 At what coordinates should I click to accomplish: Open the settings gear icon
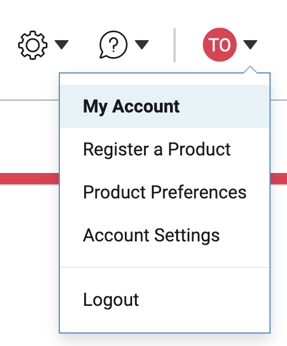(33, 45)
